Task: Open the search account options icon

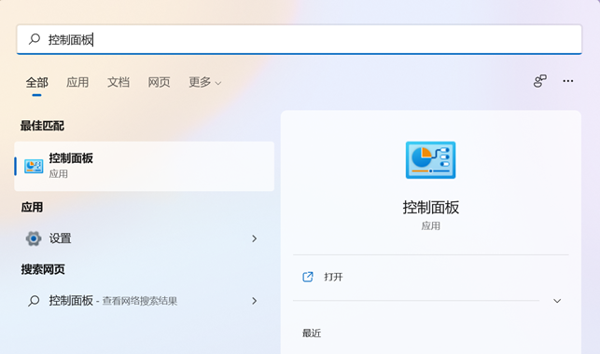Action: pyautogui.click(x=540, y=81)
